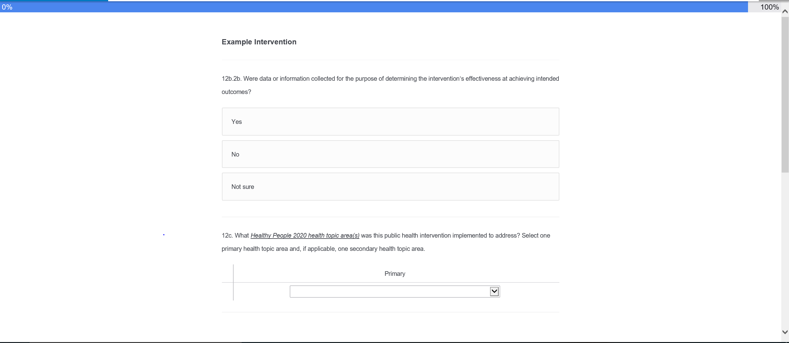Image resolution: width=789 pixels, height=343 pixels.
Task: Click the dark blue strip atop the progress bar
Action: coord(54,1)
